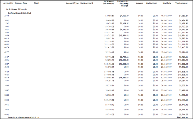The height and width of the screenshot is (119, 193).
Task: Click the grand total $245,432.93
Action: click(182, 117)
